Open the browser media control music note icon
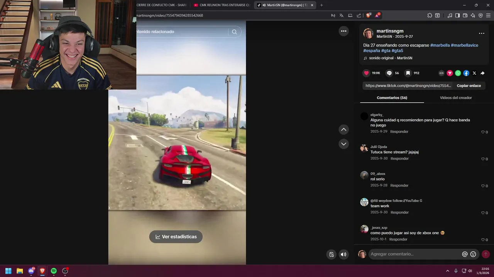The height and width of the screenshot is (277, 494). [x=450, y=15]
